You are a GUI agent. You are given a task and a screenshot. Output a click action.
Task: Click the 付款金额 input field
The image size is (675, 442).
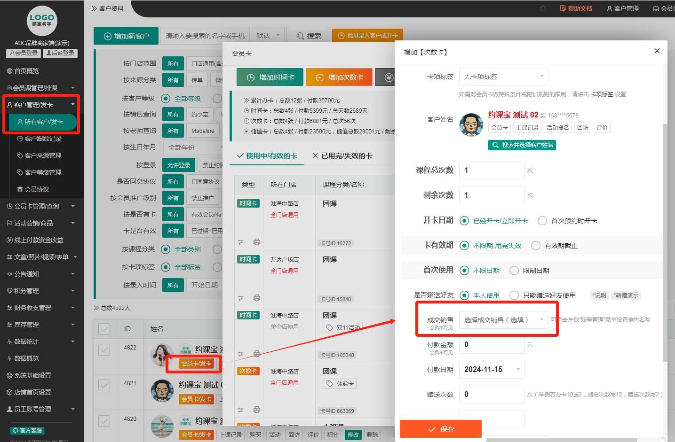[492, 345]
